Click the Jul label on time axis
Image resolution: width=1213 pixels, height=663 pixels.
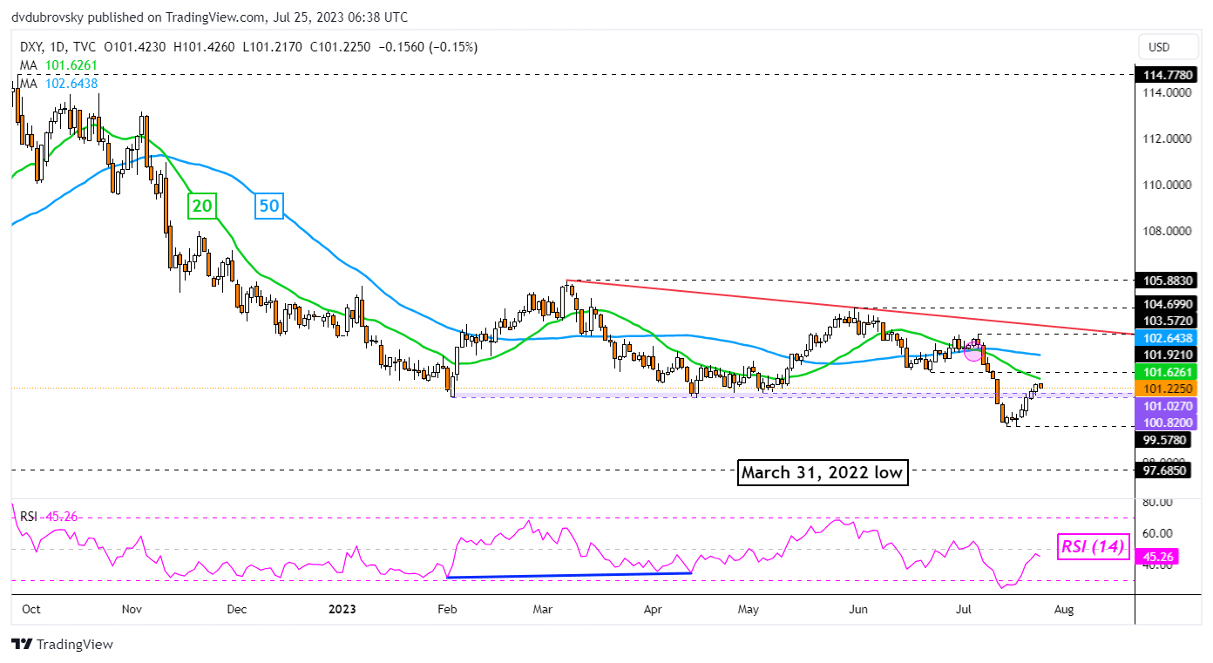[963, 611]
